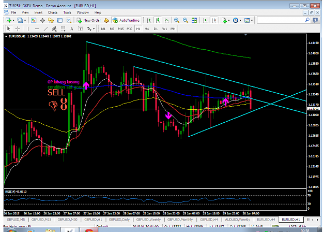Switch timeframe to M1
323x232 pixels.
(103, 28)
